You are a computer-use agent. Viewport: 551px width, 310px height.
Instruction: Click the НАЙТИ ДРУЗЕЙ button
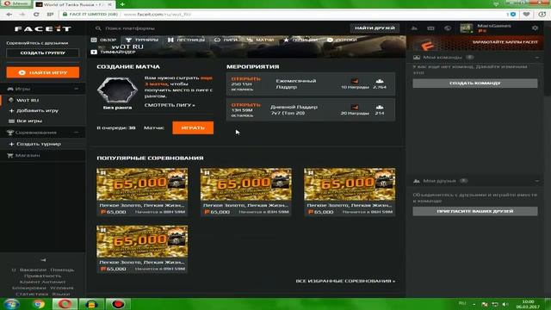pyautogui.click(x=375, y=28)
